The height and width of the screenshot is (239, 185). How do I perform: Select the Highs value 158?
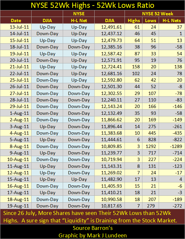point(134,67)
